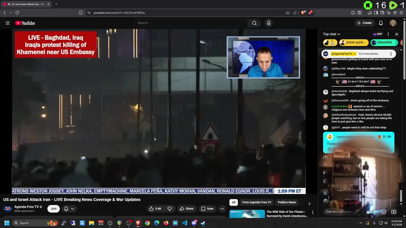406x228 pixels.
Task: Select the US and Israel Attack Iran tab
Action: pyautogui.click(x=26, y=4)
